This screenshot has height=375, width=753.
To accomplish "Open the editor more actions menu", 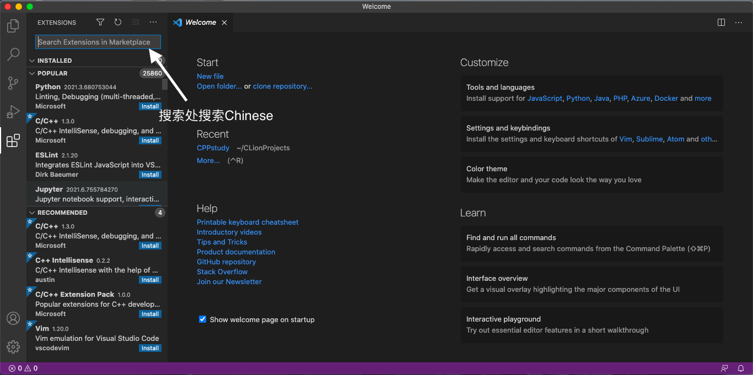I will pyautogui.click(x=739, y=22).
